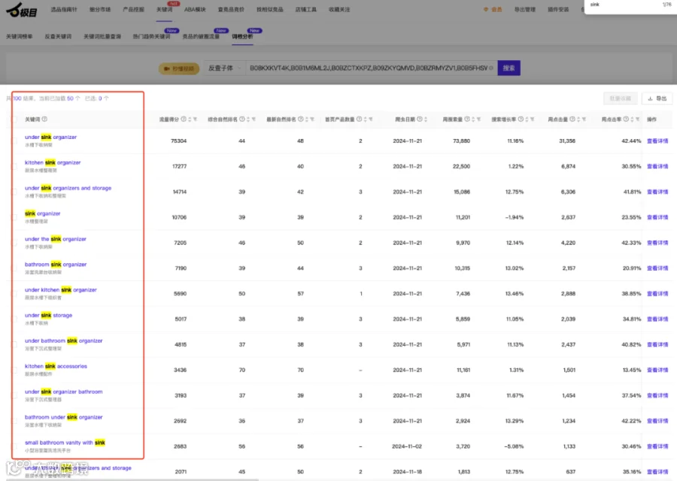Screen dimensions: 677x481
Task: Open the 反查子体 dropdown
Action: click(224, 68)
